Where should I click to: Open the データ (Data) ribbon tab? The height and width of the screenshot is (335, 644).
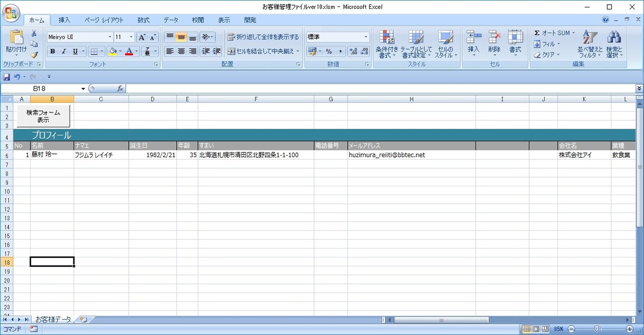[171, 20]
